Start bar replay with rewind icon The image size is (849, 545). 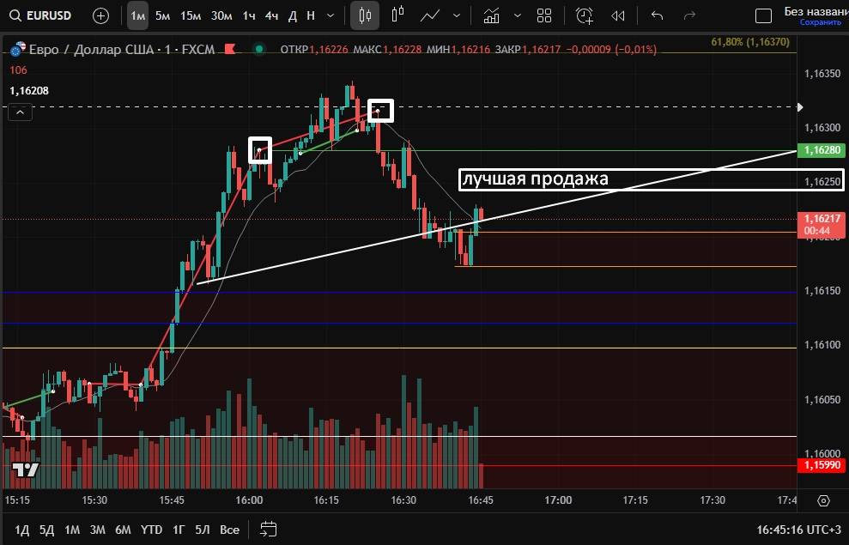(617, 15)
